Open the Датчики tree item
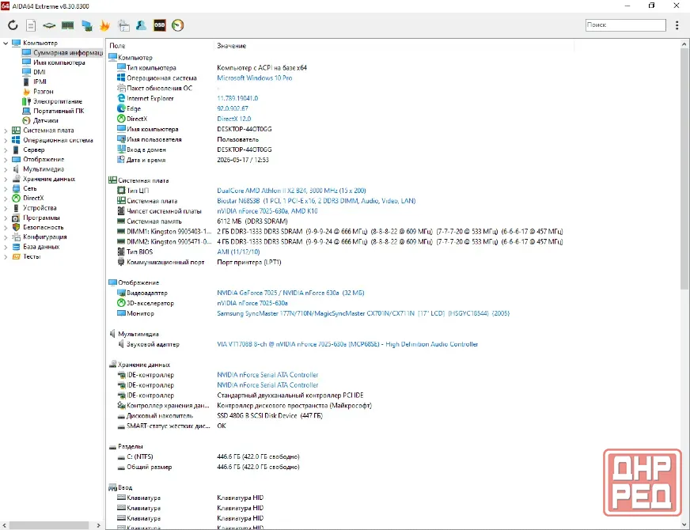 (x=45, y=120)
